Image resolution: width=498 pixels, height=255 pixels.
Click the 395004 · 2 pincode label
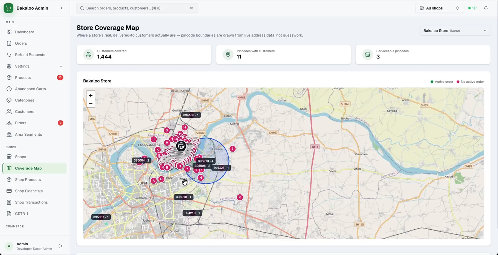(x=141, y=160)
